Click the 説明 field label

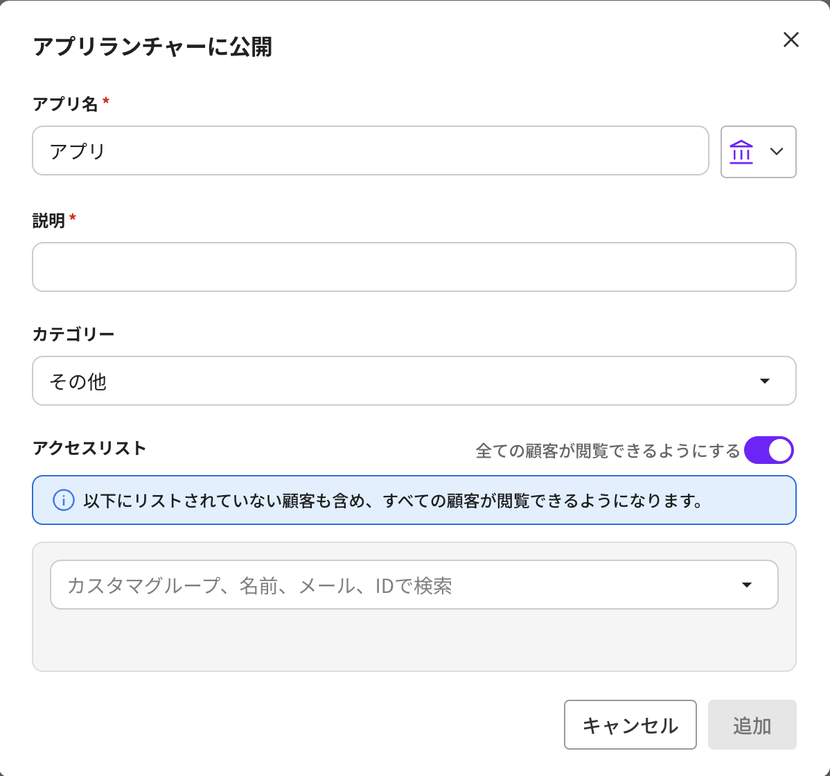click(48, 221)
